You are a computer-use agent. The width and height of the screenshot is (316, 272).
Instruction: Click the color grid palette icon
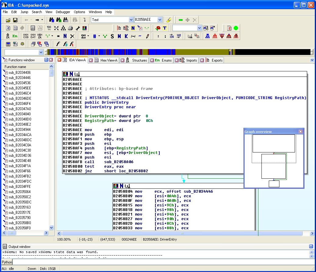[84, 28]
